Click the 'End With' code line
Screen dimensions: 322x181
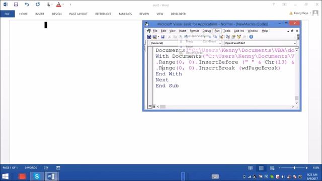[x=169, y=74]
